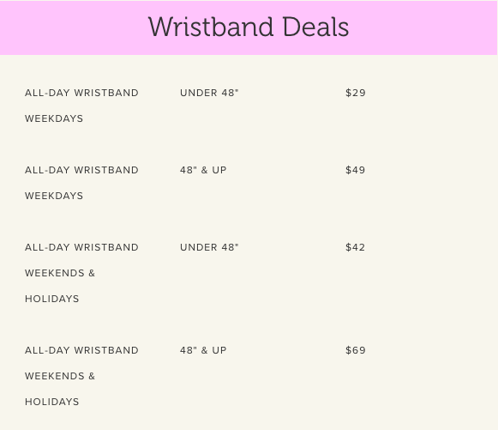The width and height of the screenshot is (498, 430).
Task: Select the $42 price
Action: click(x=356, y=247)
